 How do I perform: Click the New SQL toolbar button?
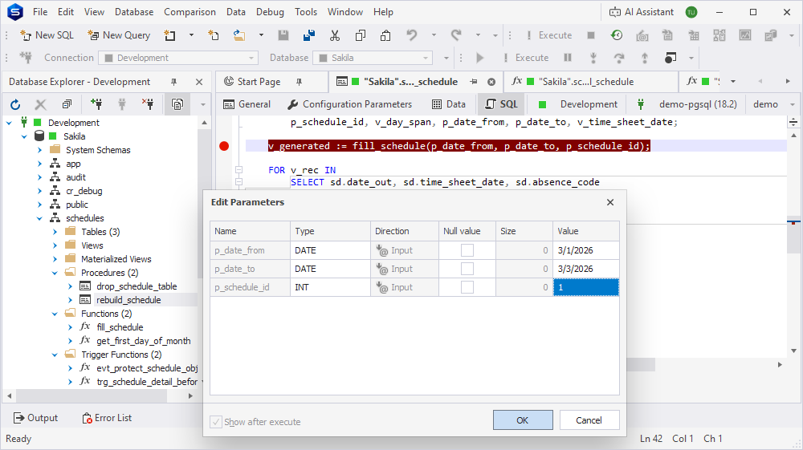point(47,35)
